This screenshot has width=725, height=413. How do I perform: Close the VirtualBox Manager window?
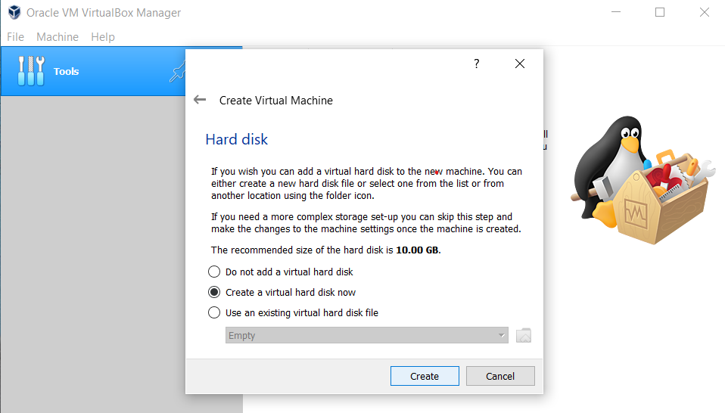point(705,12)
